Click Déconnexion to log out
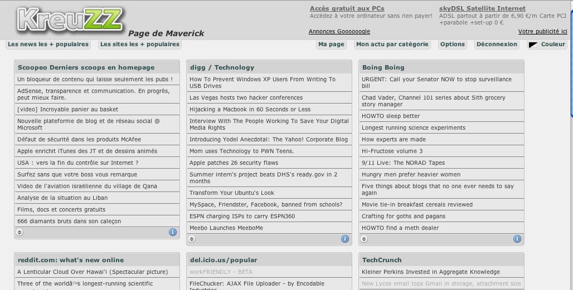Viewport: 573px width, 290px height. [497, 44]
